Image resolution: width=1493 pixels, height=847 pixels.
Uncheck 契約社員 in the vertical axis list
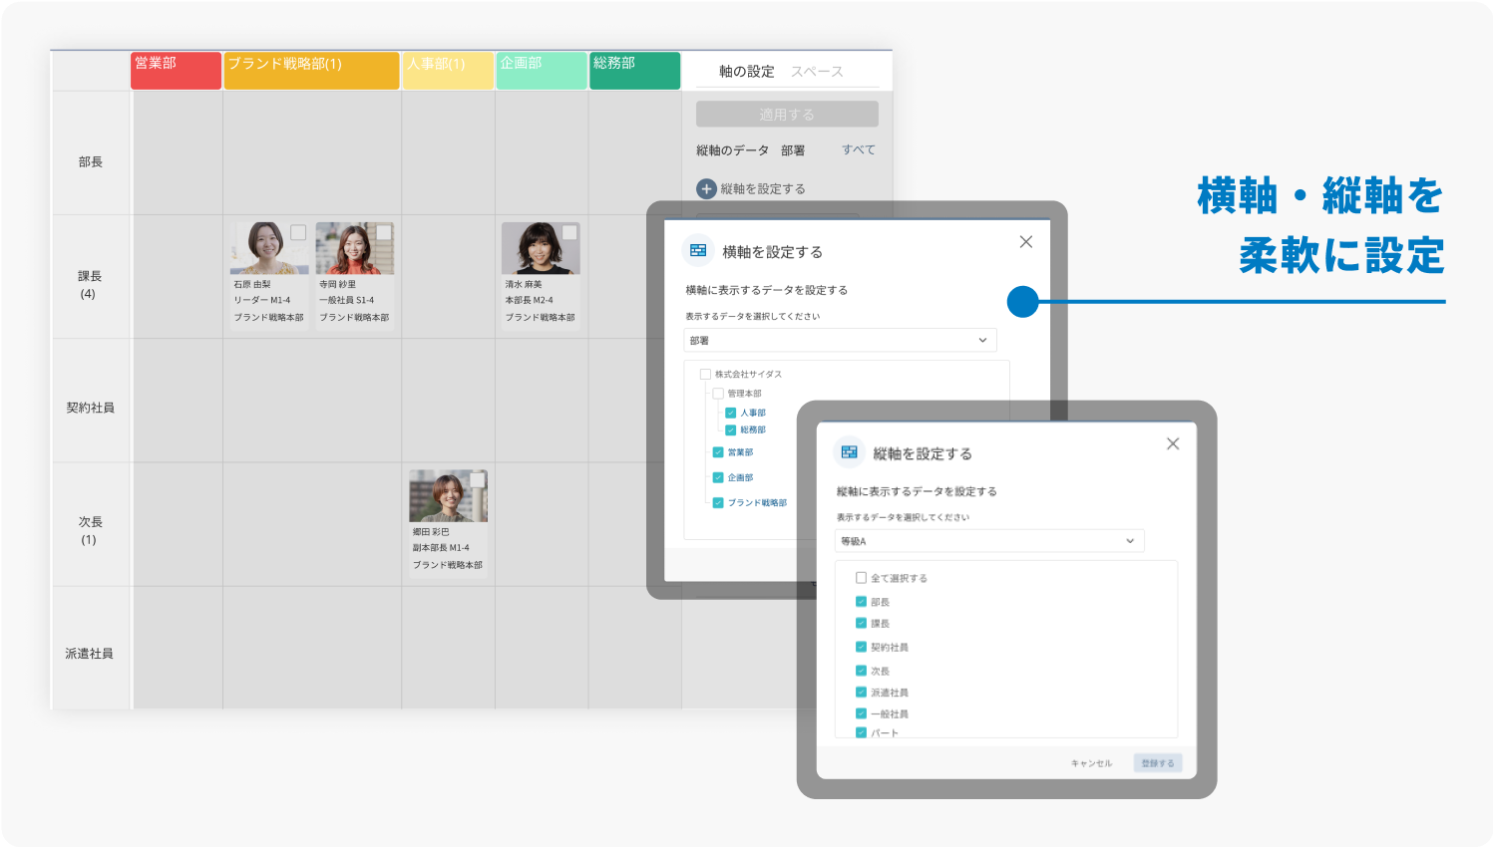[x=861, y=647]
